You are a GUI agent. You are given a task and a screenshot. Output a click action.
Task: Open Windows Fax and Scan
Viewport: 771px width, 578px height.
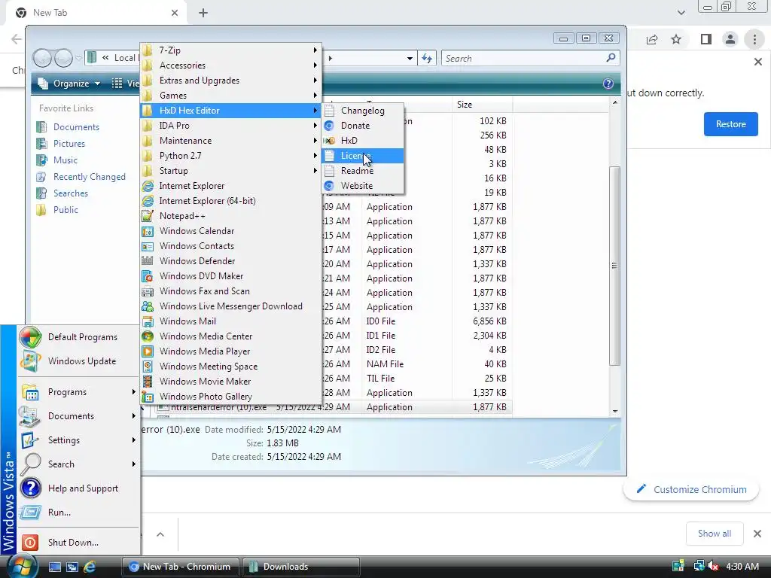click(231, 291)
